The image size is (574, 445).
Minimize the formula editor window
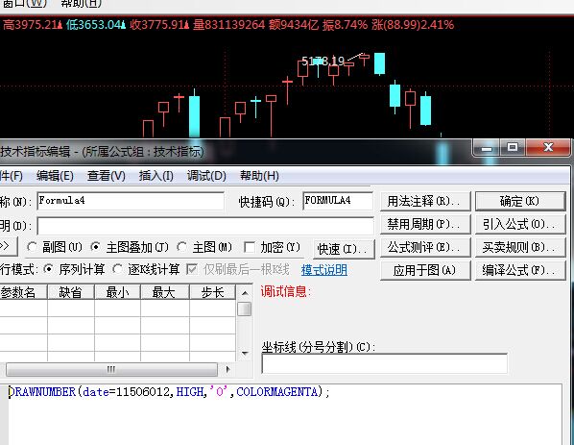487,148
